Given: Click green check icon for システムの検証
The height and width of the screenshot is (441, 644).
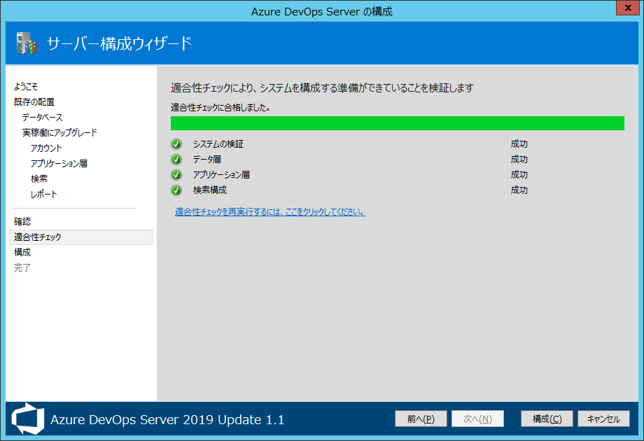Looking at the screenshot, I should coord(176,144).
